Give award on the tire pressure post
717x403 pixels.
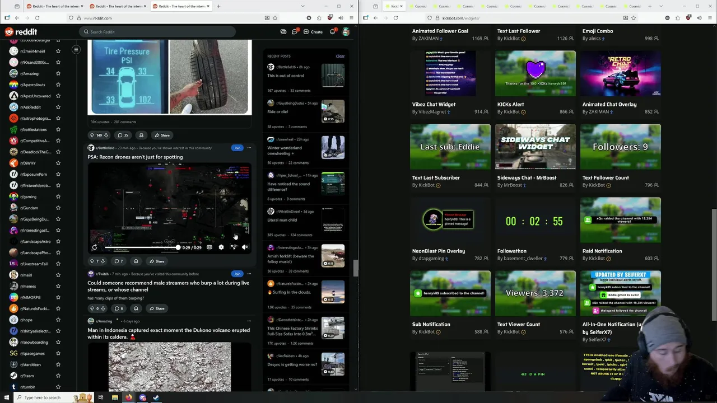(x=141, y=135)
